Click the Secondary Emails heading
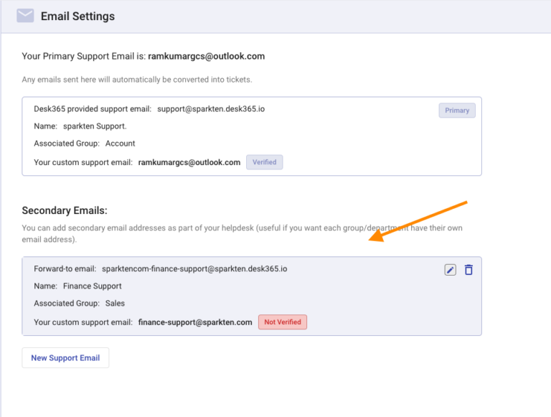The height and width of the screenshot is (417, 551). (65, 210)
